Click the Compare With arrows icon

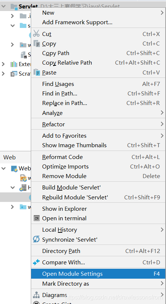36,262
